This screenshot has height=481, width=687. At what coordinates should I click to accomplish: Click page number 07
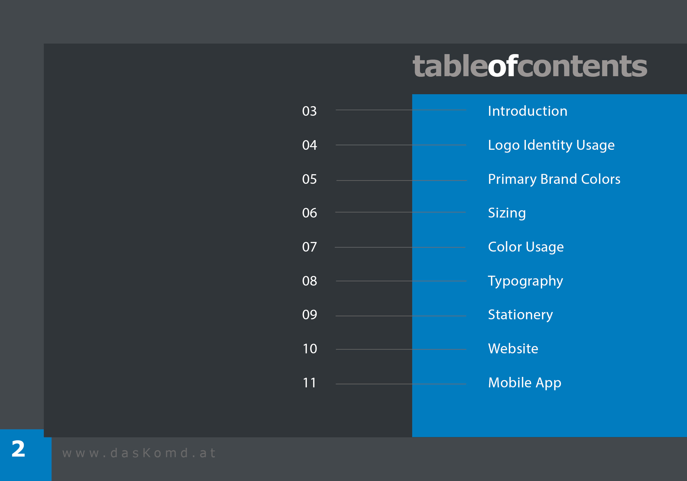click(x=309, y=247)
